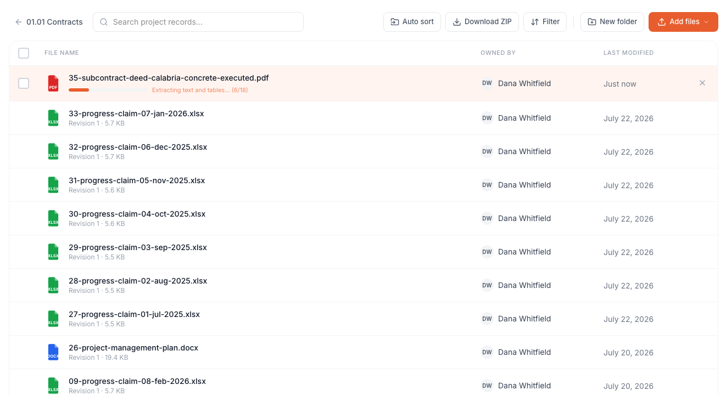The height and width of the screenshot is (396, 726).
Task: Open 30-progress-claim-04-oct-2025.xlsx
Action: pyautogui.click(x=137, y=214)
